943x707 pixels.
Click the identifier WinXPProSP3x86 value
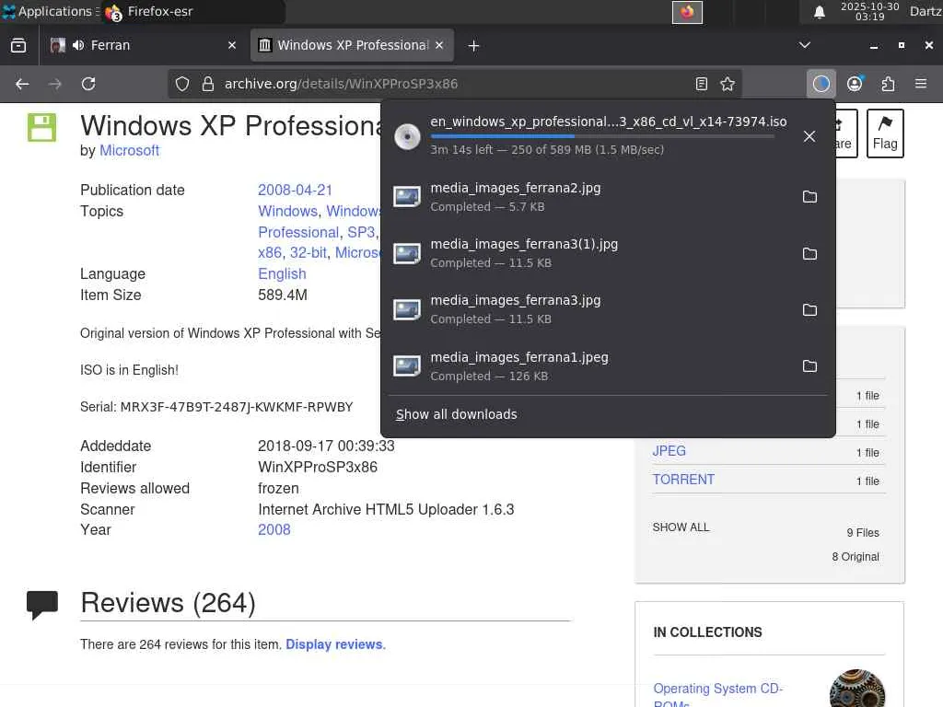point(318,467)
